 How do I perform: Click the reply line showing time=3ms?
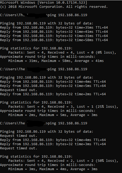coord(53,144)
